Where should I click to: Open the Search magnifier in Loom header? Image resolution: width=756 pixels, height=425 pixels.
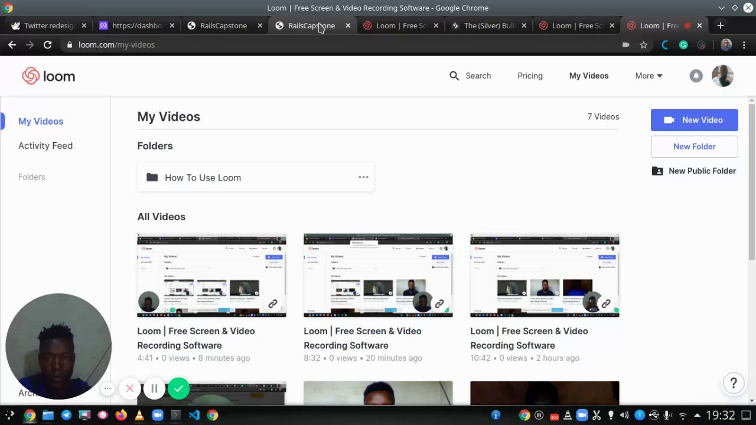tap(454, 76)
